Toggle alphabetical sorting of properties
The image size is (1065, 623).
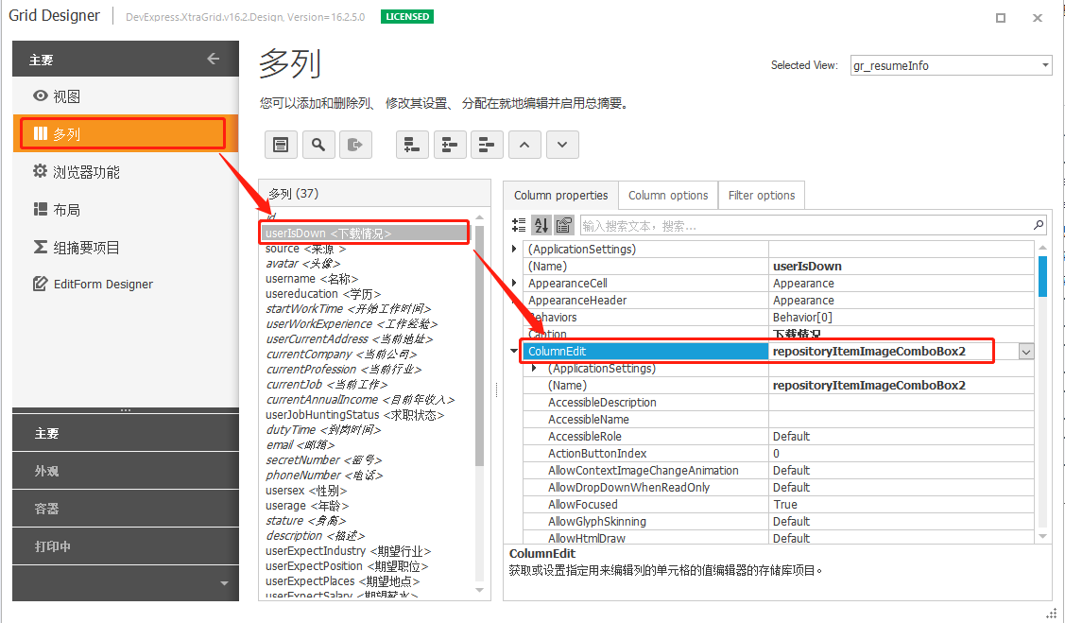540,225
